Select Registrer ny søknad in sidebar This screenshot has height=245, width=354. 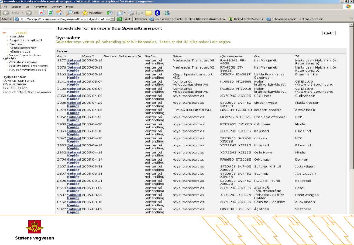coord(26,40)
